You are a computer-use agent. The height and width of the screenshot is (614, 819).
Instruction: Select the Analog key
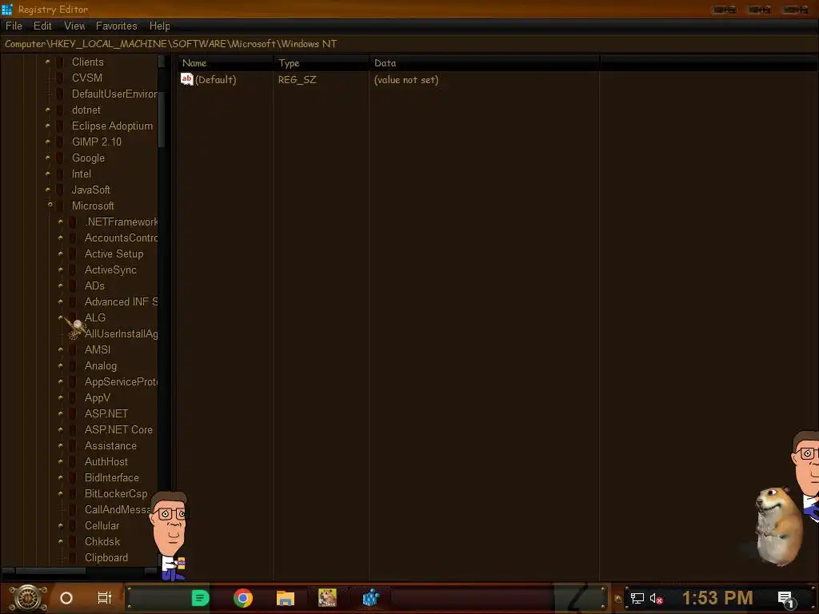[101, 366]
